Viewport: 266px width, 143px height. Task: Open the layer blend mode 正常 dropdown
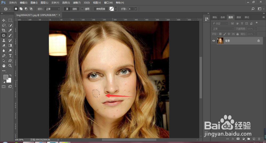coord(223,29)
